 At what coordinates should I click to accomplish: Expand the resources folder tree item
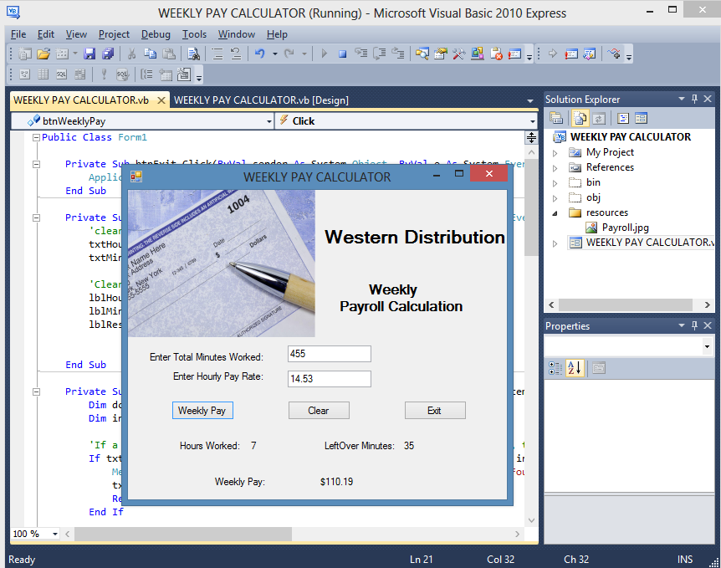click(x=554, y=212)
